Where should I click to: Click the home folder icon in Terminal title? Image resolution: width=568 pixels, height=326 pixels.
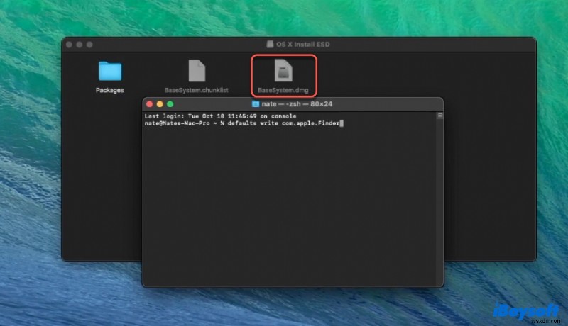pyautogui.click(x=256, y=104)
